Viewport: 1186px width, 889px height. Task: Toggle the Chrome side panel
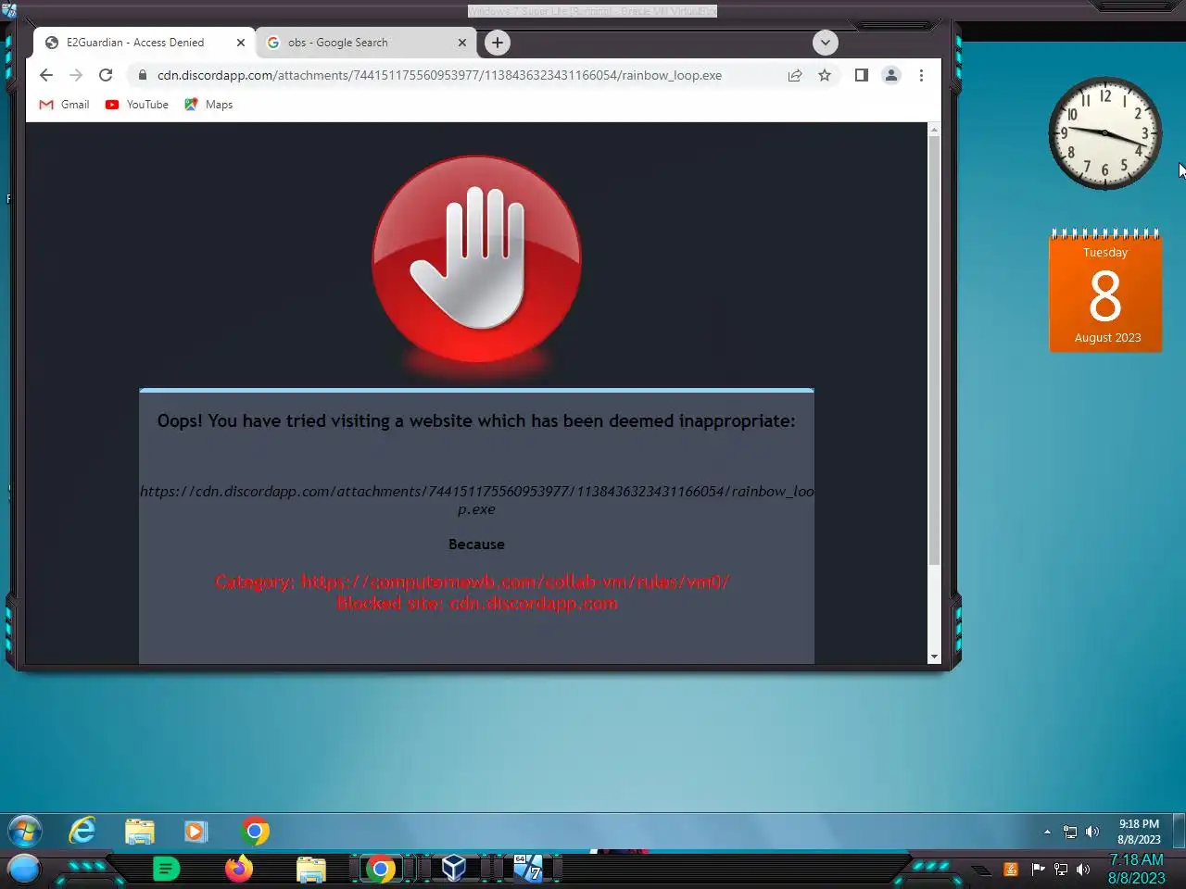[x=861, y=75]
